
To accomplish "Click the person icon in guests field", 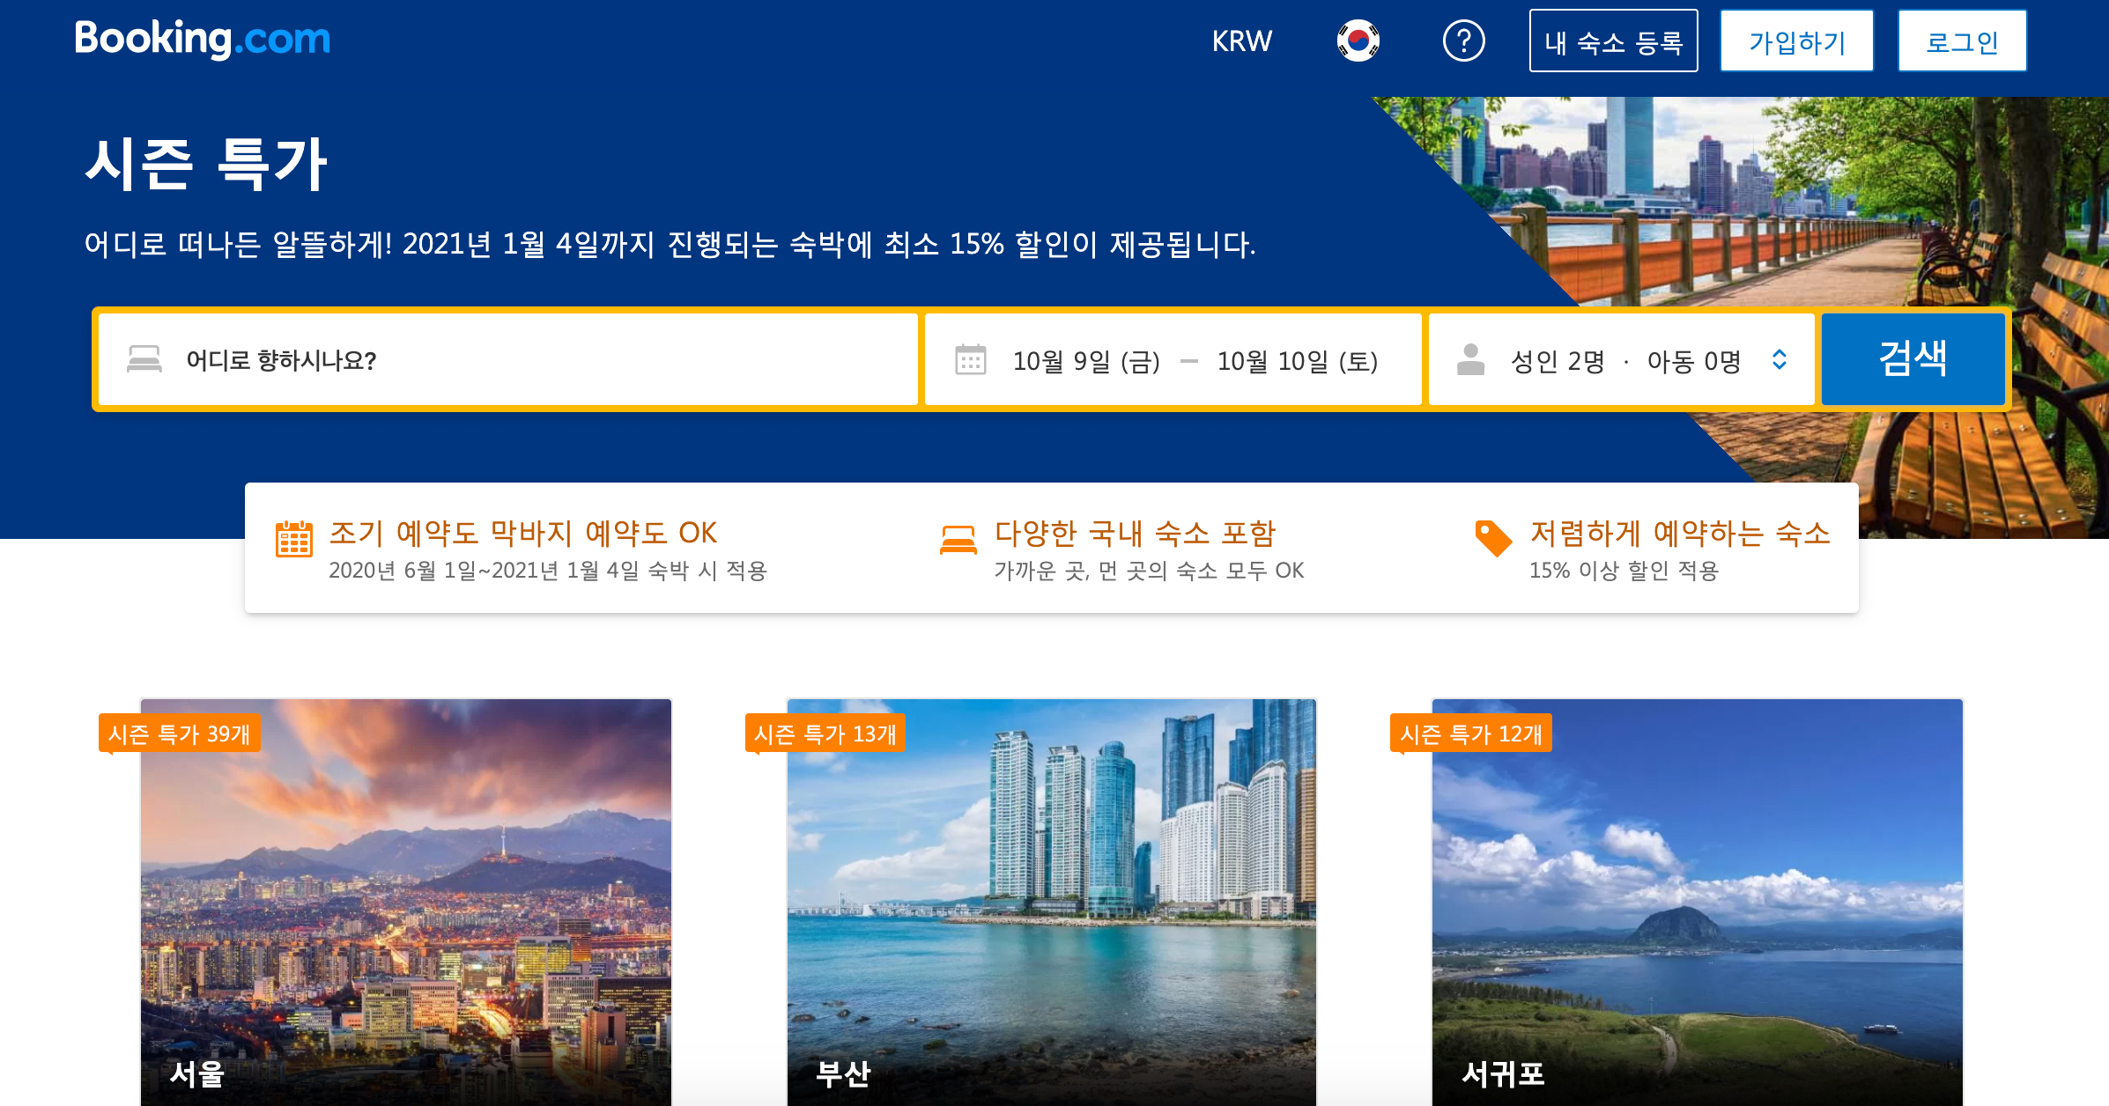I will (x=1470, y=359).
